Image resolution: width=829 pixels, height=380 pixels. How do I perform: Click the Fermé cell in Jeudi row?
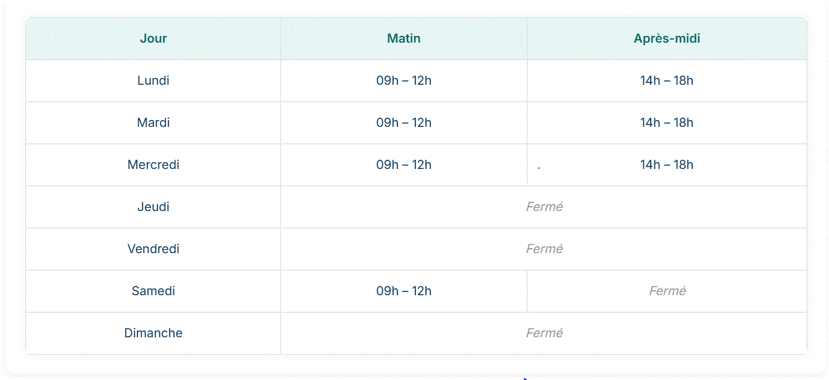pyautogui.click(x=544, y=207)
